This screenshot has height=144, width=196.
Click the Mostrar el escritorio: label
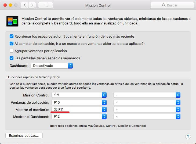coord(32,110)
